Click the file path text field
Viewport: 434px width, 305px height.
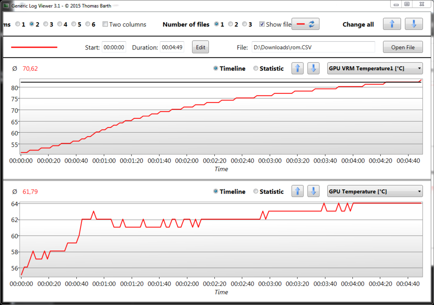click(x=313, y=47)
